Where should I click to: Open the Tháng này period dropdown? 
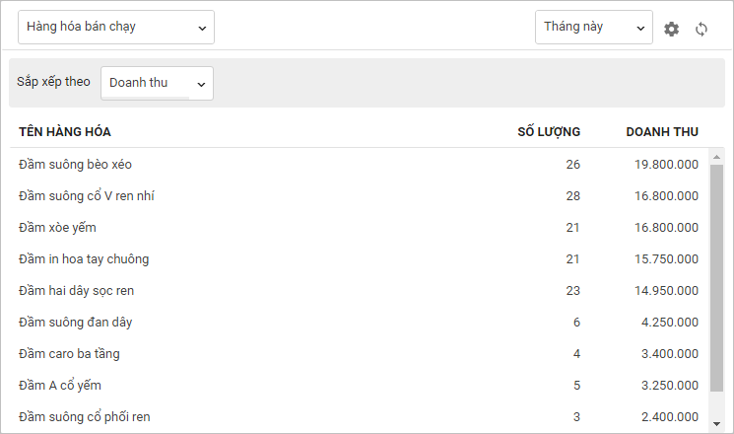click(593, 28)
